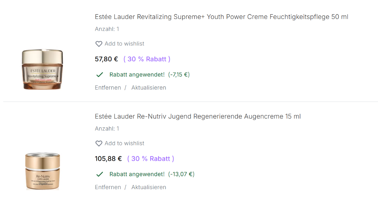Remove Revitalizing Supreme+ cream with Entfernen
This screenshot has width=378, height=200.
(108, 88)
